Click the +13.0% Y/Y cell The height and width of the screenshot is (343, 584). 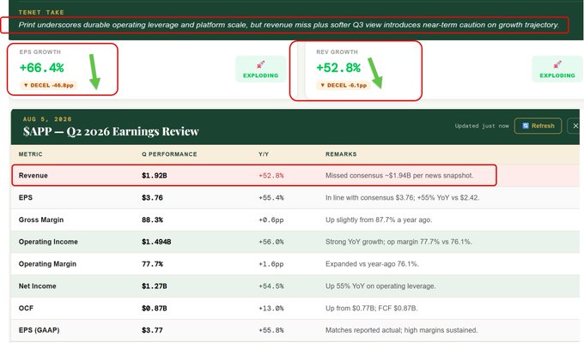tap(271, 308)
